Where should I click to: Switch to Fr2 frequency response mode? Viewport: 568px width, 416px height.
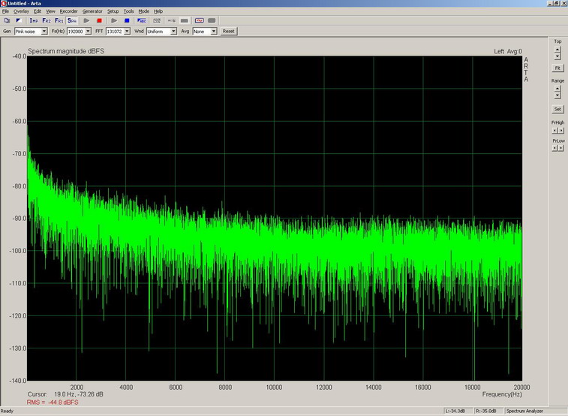(46, 21)
